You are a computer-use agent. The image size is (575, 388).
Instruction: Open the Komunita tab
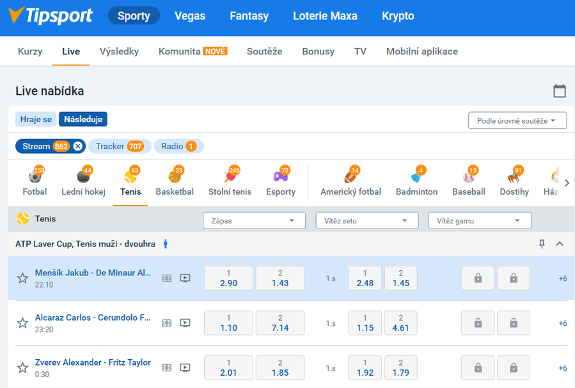coord(193,51)
